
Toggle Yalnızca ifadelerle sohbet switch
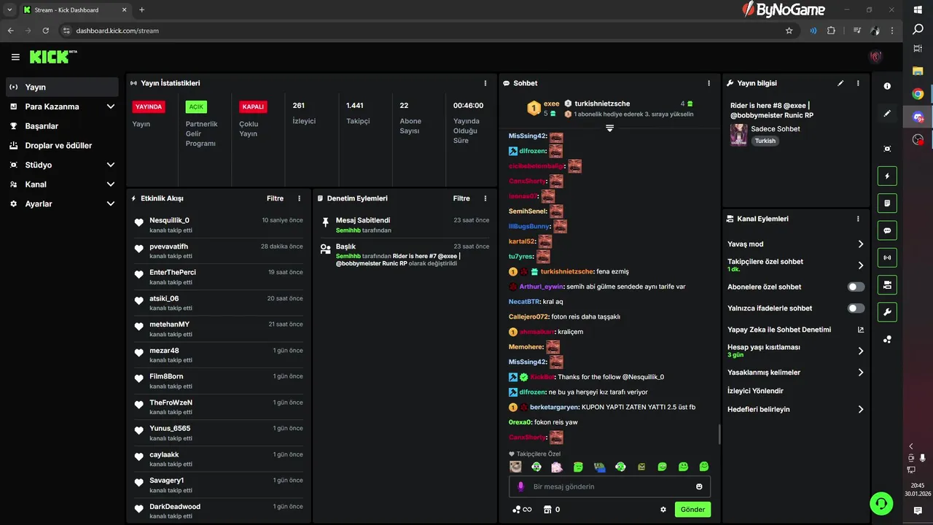pyautogui.click(x=856, y=308)
